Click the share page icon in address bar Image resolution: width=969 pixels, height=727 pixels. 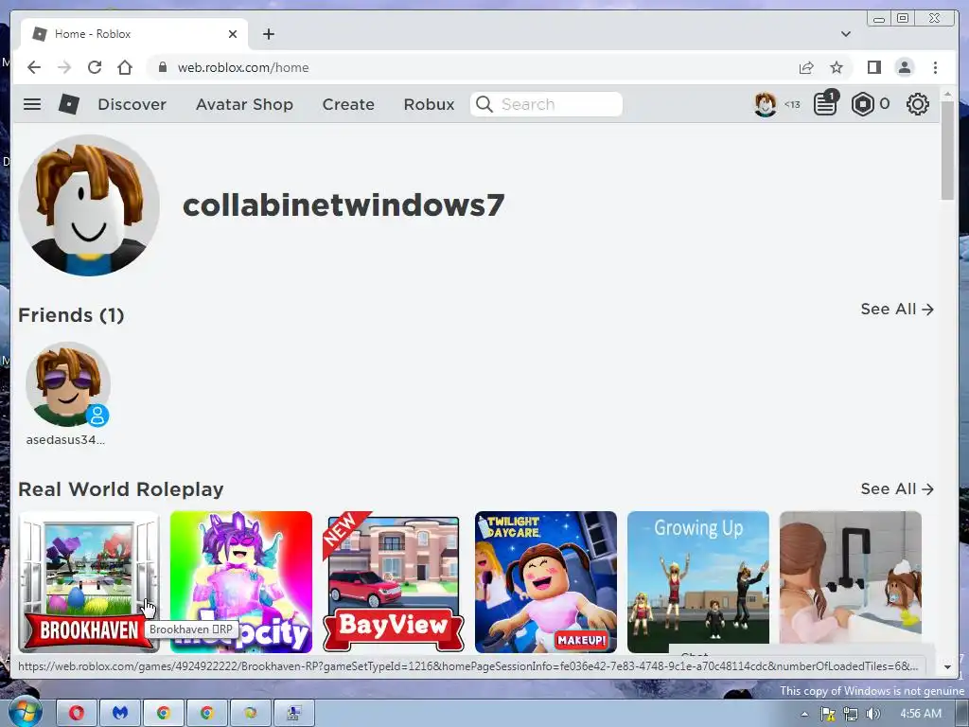pos(806,67)
